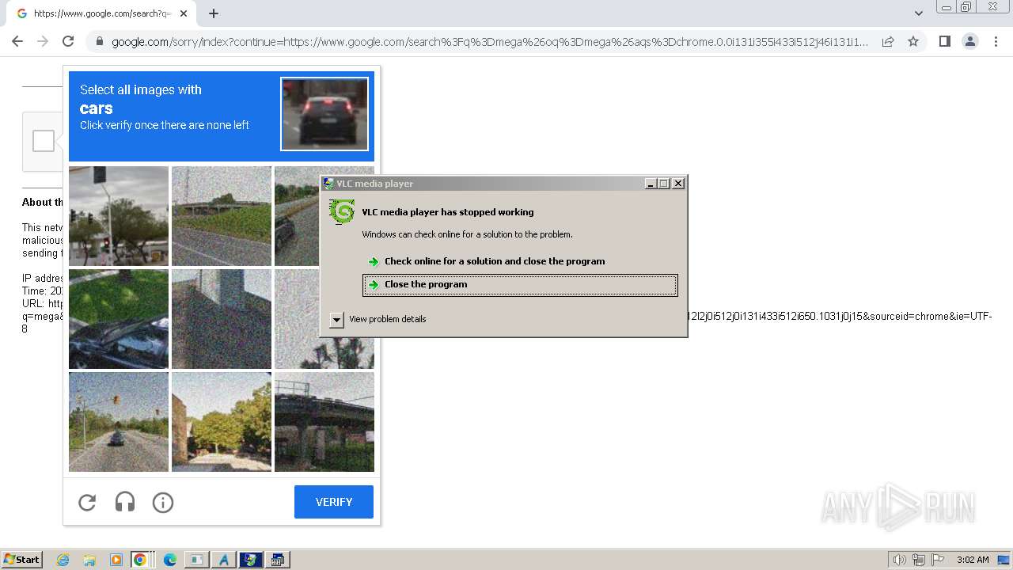Choose Close the program
The image size is (1013, 570).
[520, 285]
